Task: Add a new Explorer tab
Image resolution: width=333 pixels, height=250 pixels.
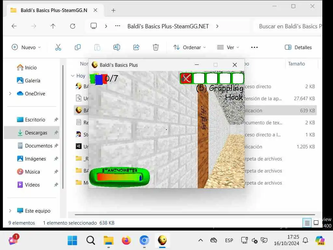Action: (113, 10)
